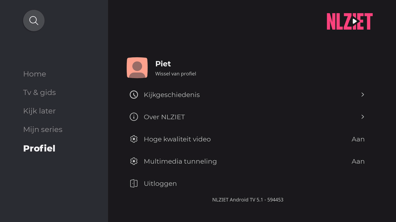Click the Uitloggen door icon
Screen dimensions: 396x222
click(x=134, y=184)
